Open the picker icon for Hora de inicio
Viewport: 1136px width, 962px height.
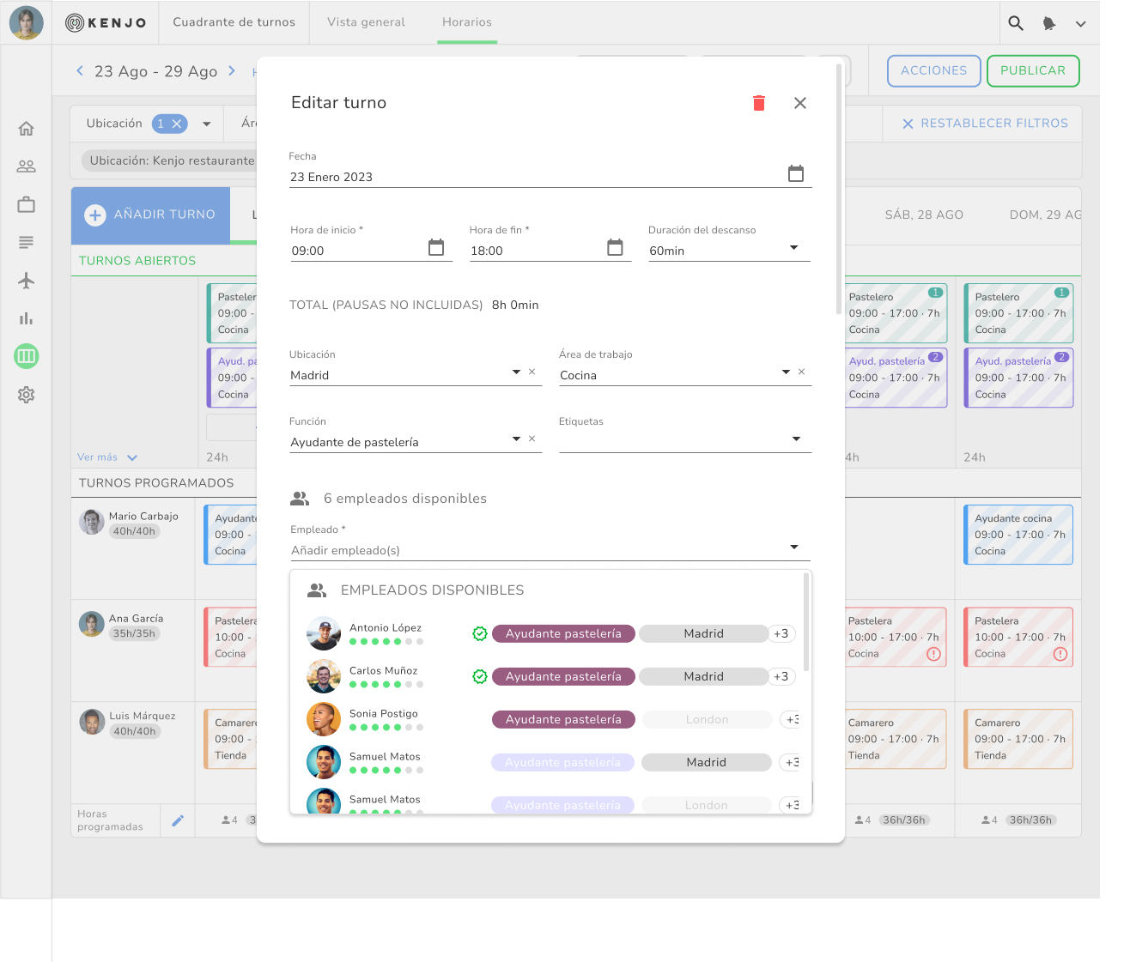(436, 247)
